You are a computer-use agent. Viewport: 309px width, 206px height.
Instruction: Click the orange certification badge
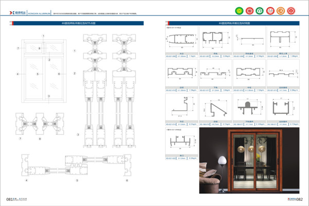coord(281,11)
